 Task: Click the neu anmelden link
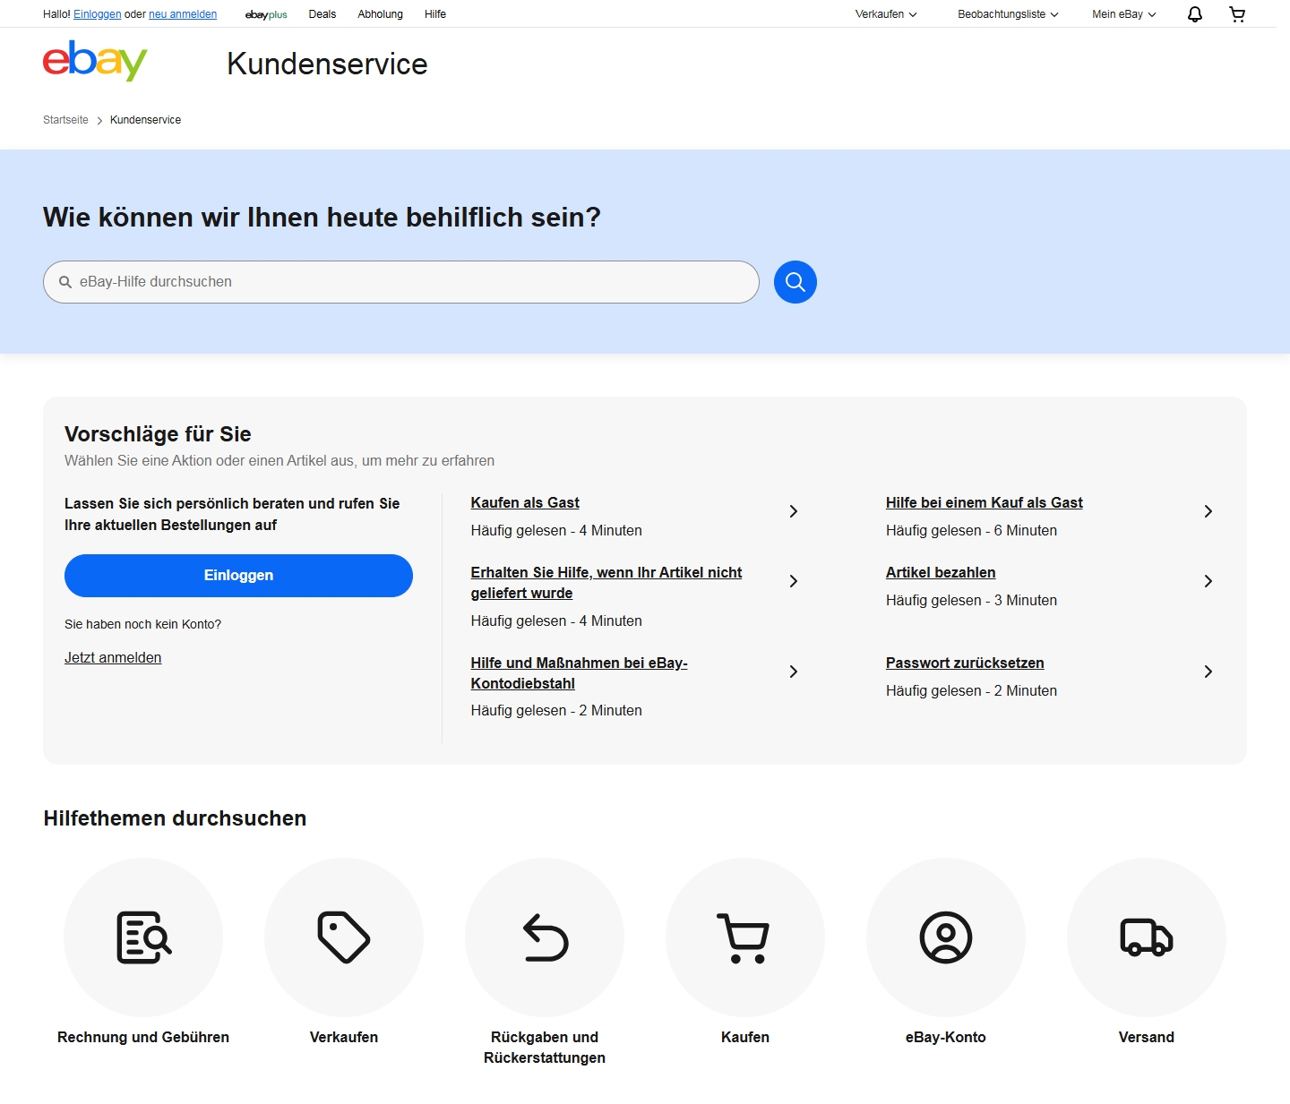(183, 14)
